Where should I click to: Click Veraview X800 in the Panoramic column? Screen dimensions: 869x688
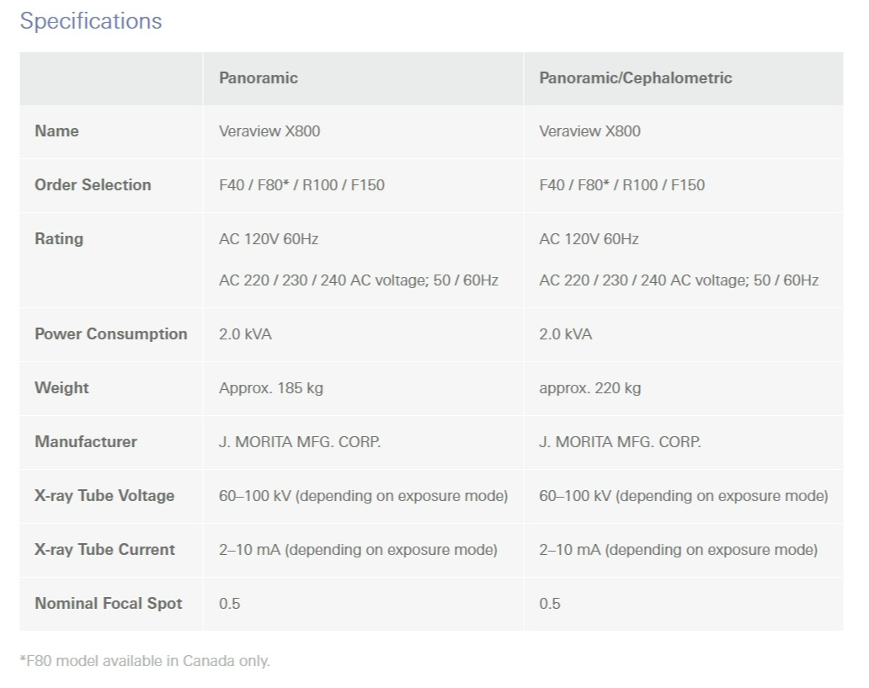pos(269,131)
